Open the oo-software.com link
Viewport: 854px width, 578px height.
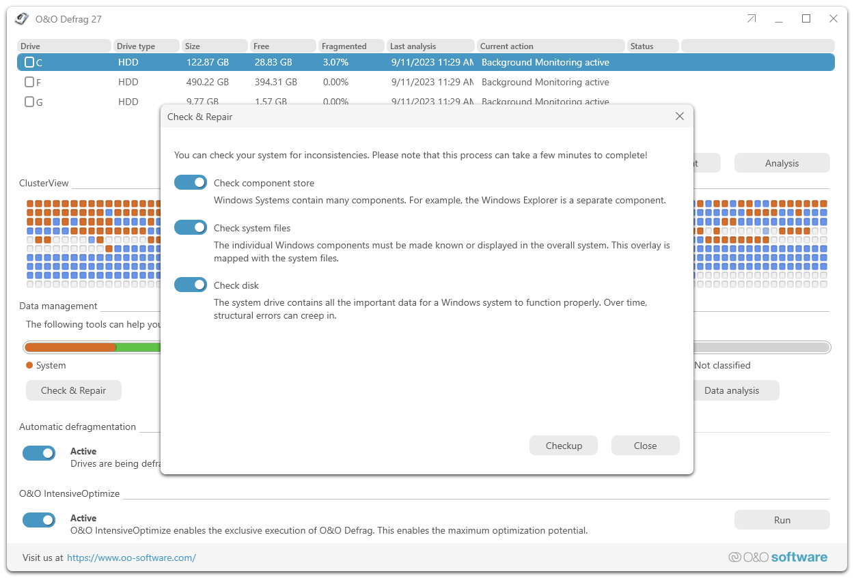coord(131,558)
